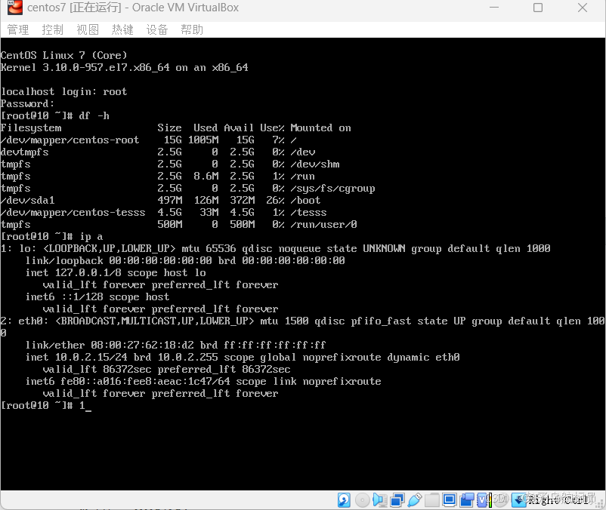606x510 pixels.
Task: Click the USB devices status icon
Action: click(x=414, y=500)
